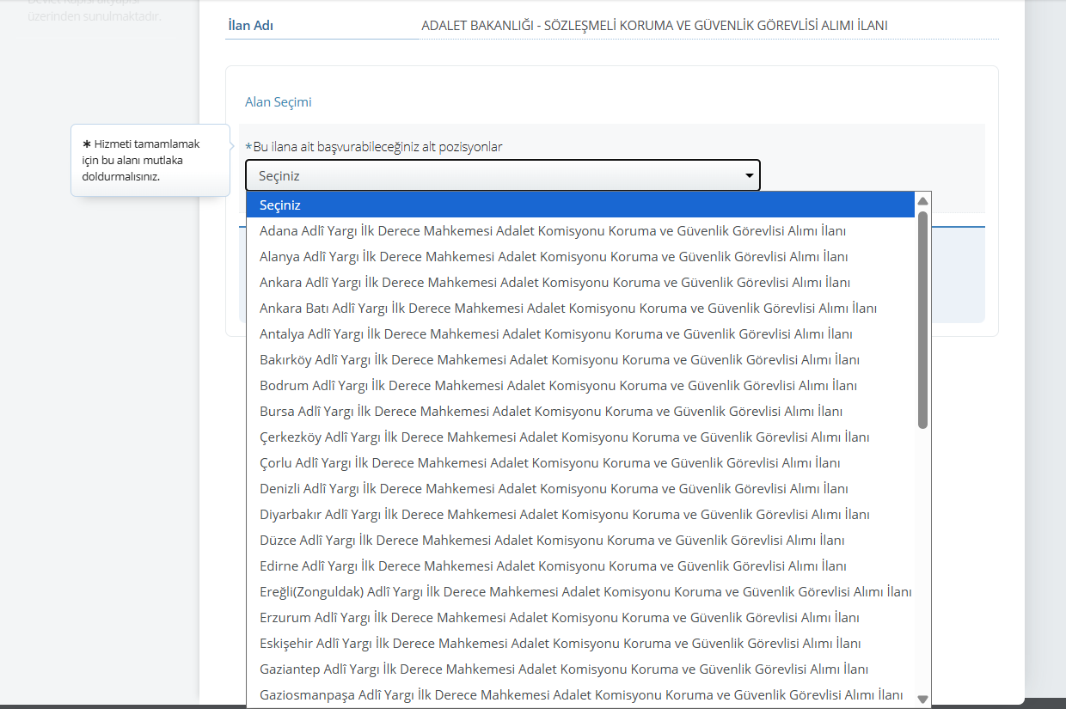Viewport: 1066px width, 709px height.
Task: Click the dropdown list scrollbar thumb
Action: coord(922,320)
